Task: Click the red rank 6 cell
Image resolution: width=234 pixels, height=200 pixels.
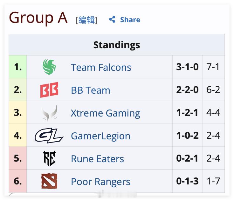Action: coord(18,181)
